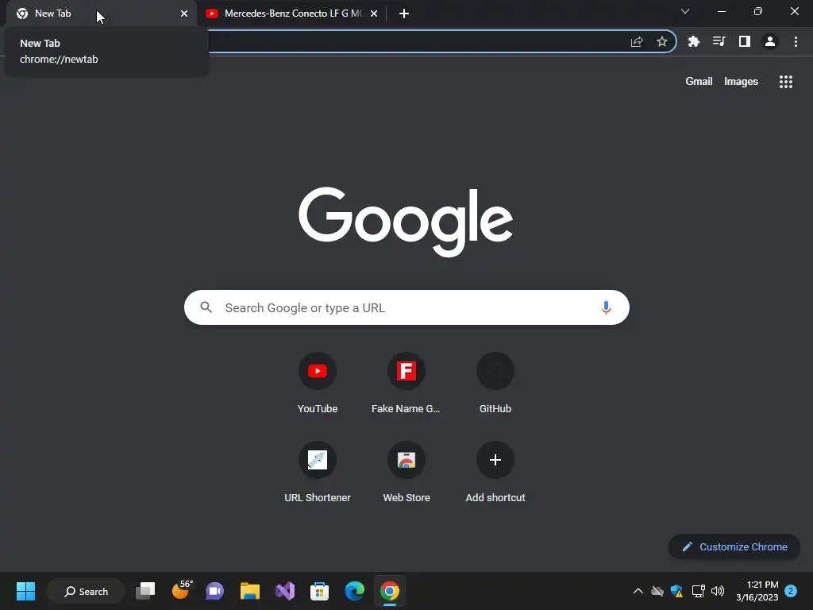This screenshot has width=813, height=610.
Task: Show hidden system tray icons
Action: click(638, 591)
